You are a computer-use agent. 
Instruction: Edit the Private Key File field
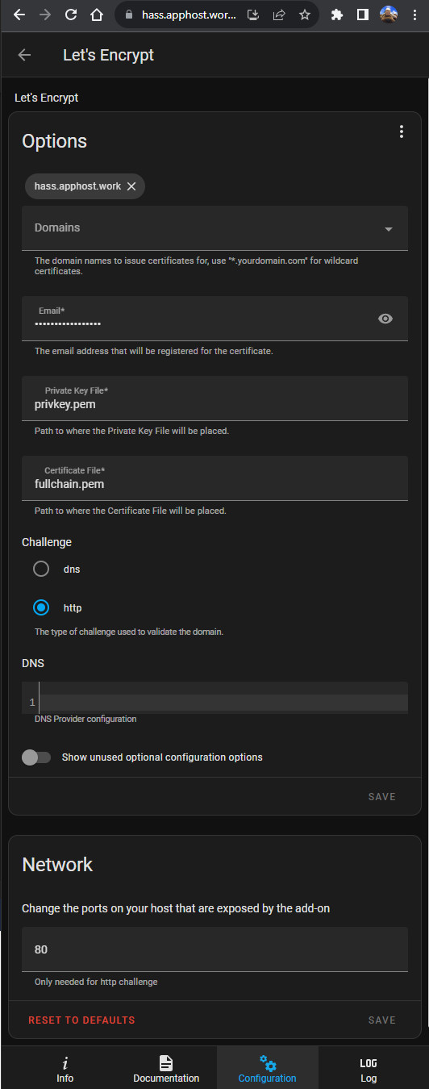(x=214, y=398)
